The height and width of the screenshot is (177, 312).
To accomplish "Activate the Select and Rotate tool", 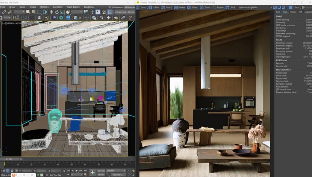I will [x=57, y=12].
